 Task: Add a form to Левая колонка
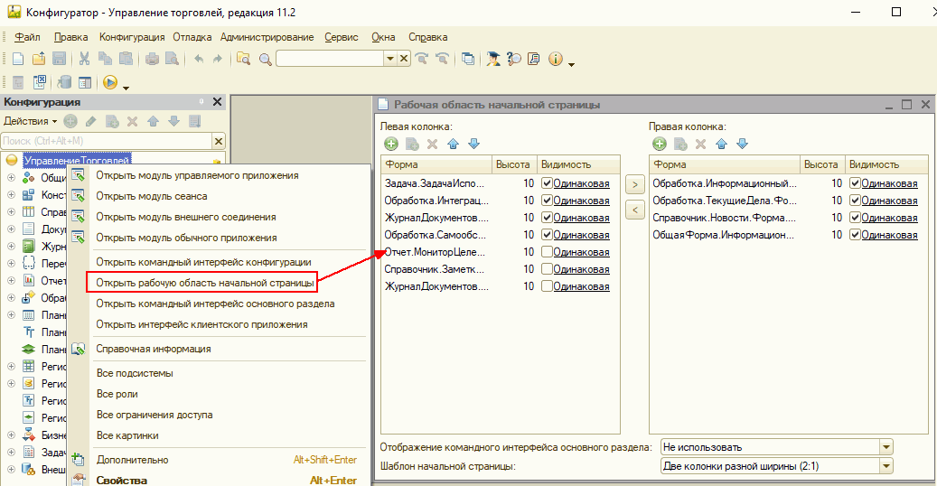tap(391, 144)
